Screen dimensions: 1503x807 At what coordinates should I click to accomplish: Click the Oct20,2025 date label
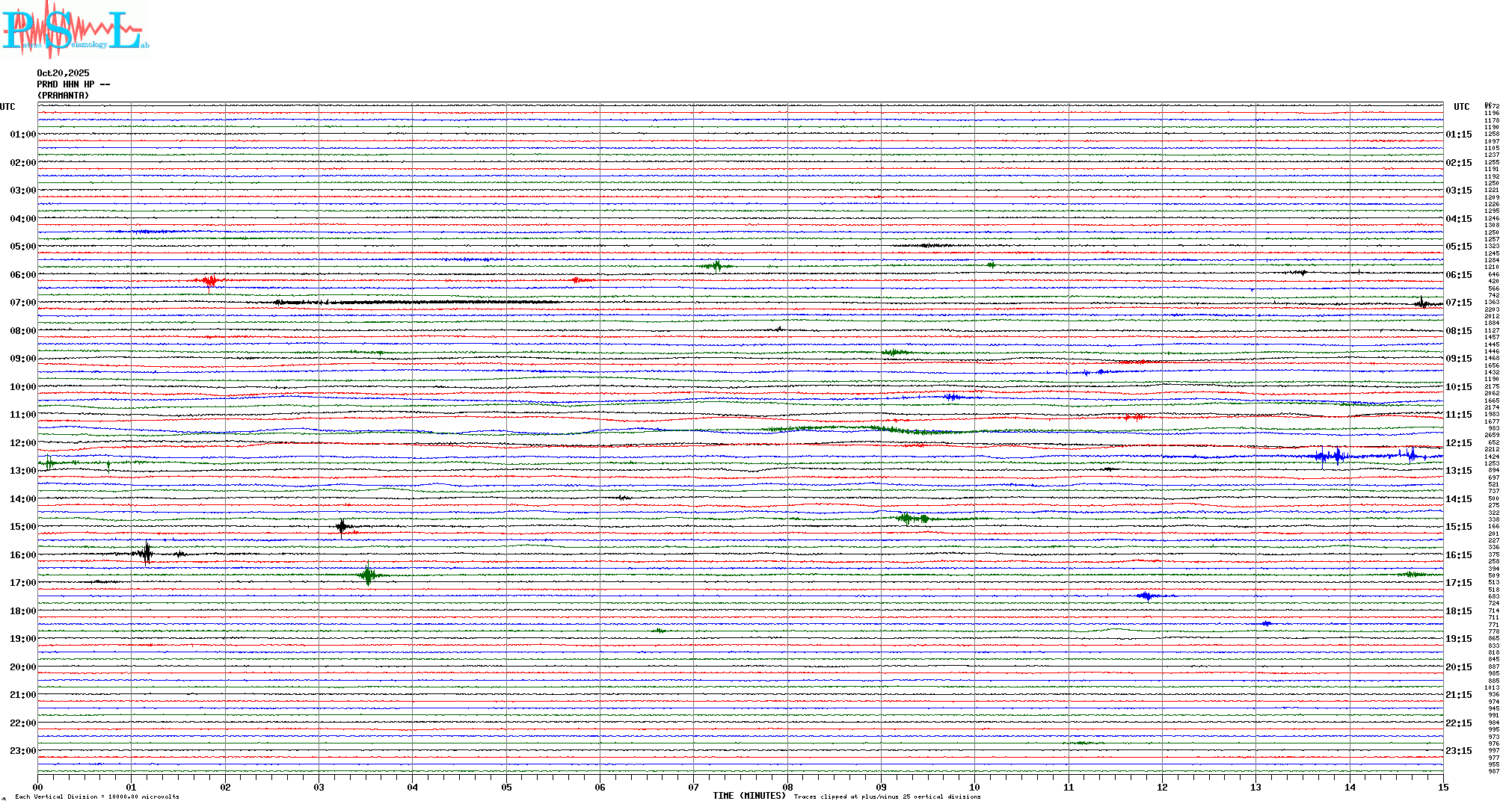tap(63, 73)
